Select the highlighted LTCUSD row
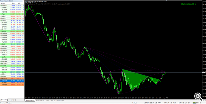The height and width of the screenshot is (104, 206). point(12,81)
